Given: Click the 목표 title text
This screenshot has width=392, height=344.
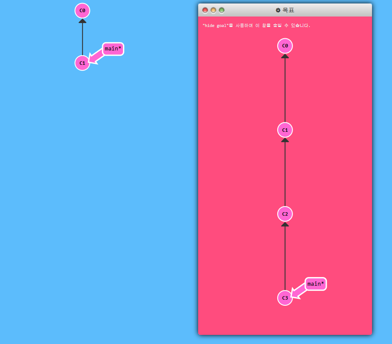Looking at the screenshot, I should click(288, 10).
